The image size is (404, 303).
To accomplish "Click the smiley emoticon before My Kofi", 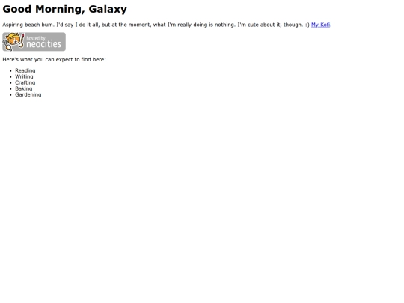I will (x=307, y=25).
